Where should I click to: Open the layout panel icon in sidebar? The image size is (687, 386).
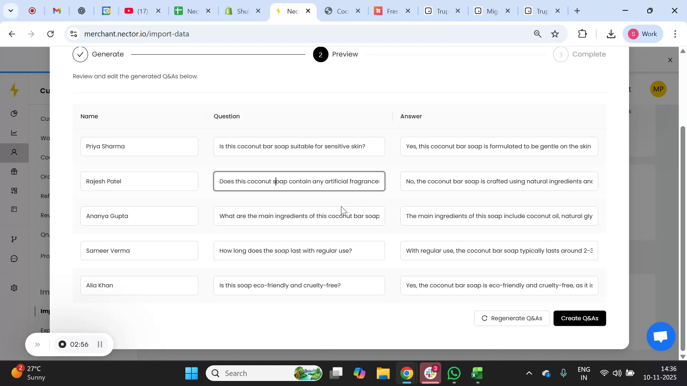pyautogui.click(x=14, y=209)
